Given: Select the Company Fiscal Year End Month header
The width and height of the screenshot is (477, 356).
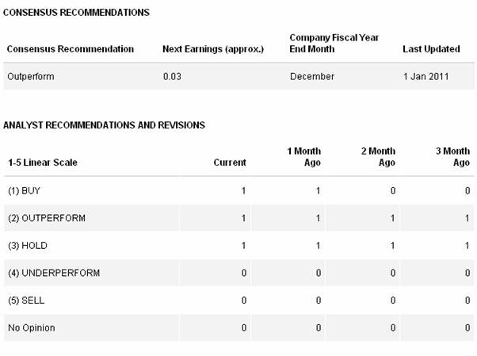Looking at the screenshot, I should pos(334,43).
